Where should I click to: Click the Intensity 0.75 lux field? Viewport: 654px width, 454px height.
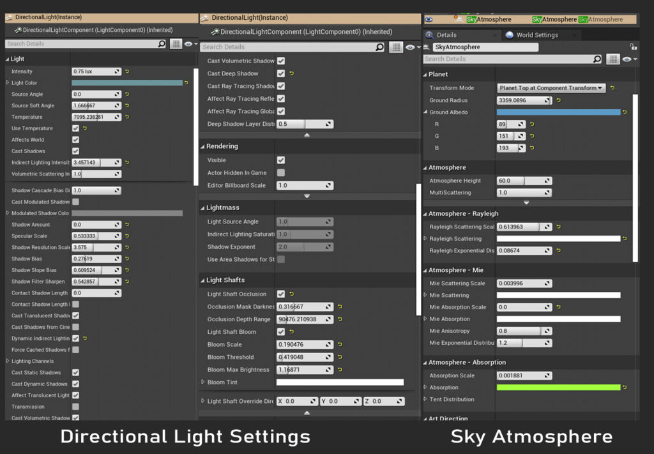96,72
